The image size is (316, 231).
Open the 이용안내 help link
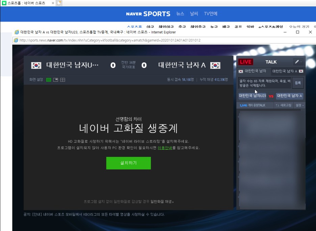click(x=165, y=148)
